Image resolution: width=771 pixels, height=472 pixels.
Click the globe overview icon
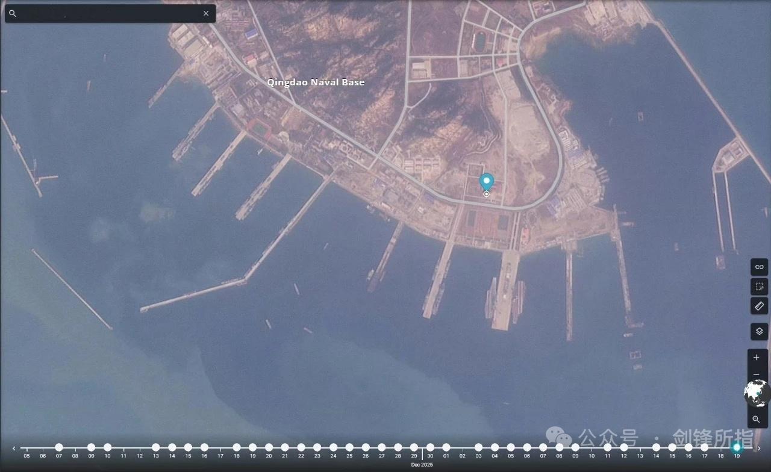[x=757, y=393]
